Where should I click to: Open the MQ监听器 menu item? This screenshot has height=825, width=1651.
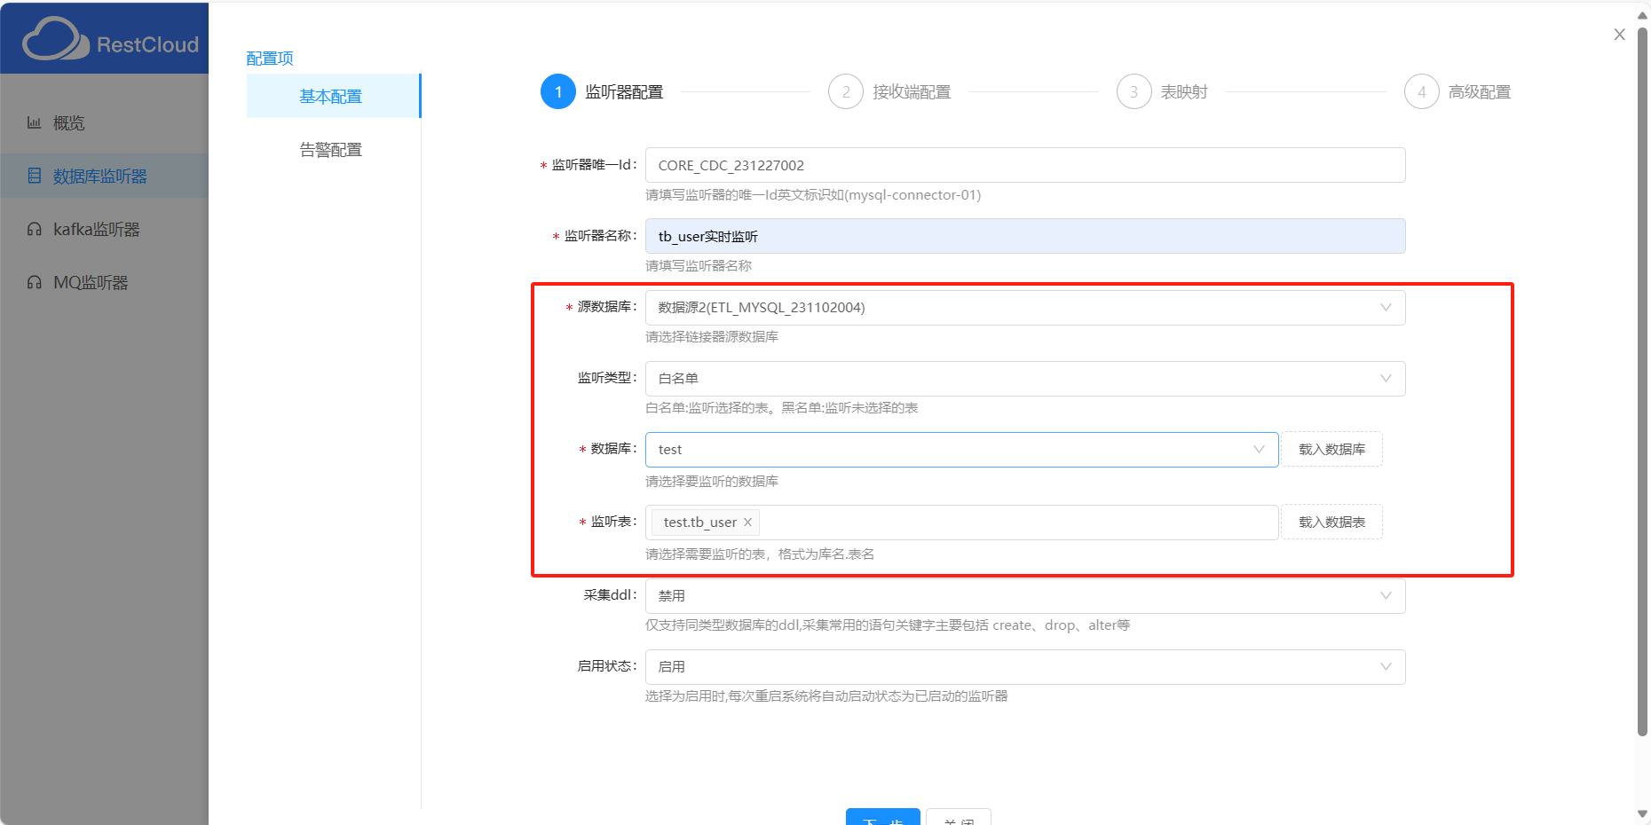(x=104, y=282)
